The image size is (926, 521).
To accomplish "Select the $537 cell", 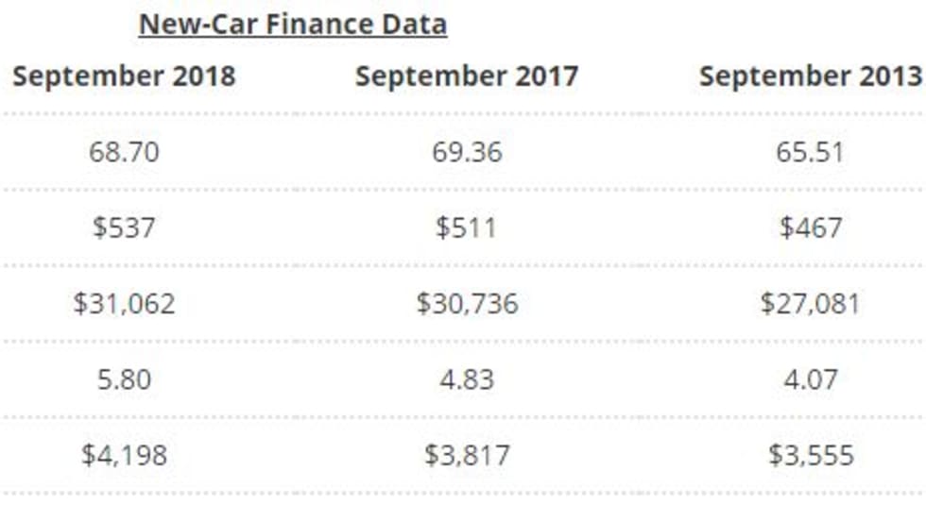I will 124,227.
